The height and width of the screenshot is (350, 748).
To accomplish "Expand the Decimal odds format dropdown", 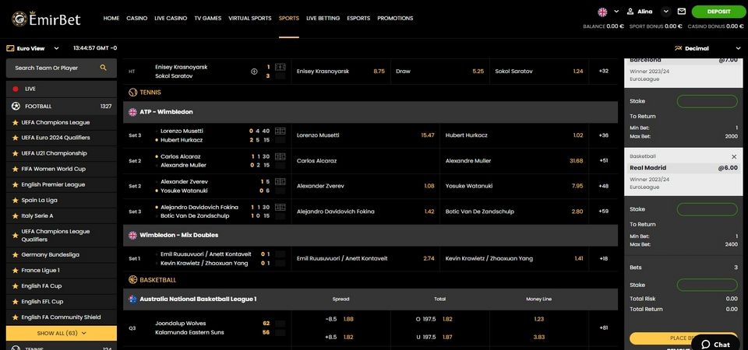I will point(739,48).
